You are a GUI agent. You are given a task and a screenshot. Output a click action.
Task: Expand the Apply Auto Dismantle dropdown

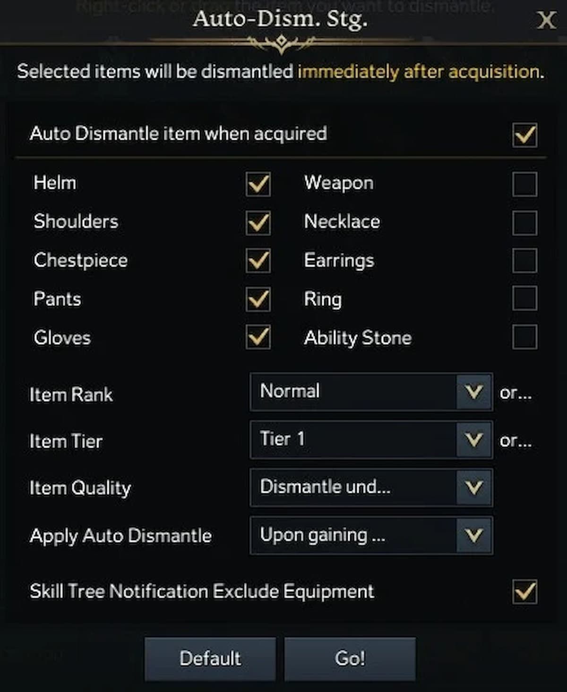click(x=371, y=535)
